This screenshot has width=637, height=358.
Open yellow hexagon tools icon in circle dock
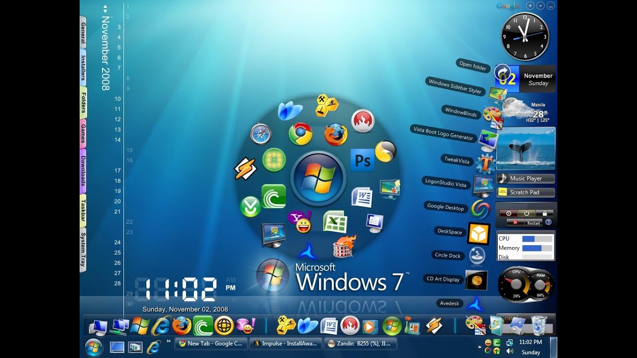(x=327, y=104)
